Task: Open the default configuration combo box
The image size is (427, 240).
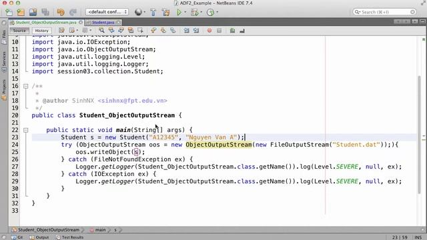Action: pos(107,12)
